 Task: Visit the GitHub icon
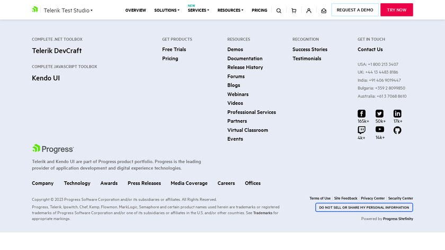pyautogui.click(x=397, y=130)
